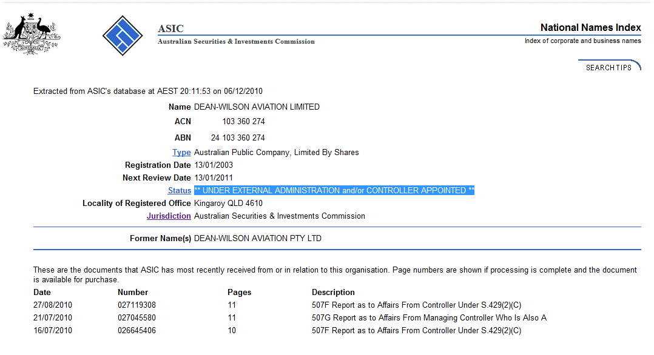Screen dimensions: 654x355
Task: Select registered office locality Kingaroy QLD 4610
Action: click(x=228, y=204)
